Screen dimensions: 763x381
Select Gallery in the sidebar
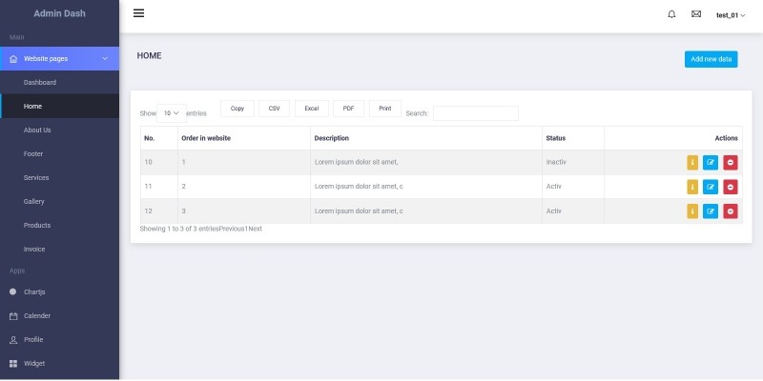[34, 202]
